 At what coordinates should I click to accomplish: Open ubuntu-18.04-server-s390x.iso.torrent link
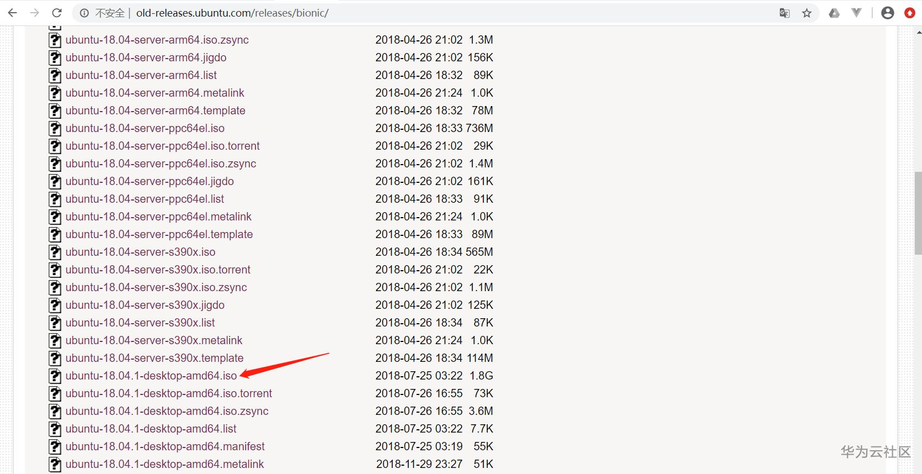[x=158, y=270]
